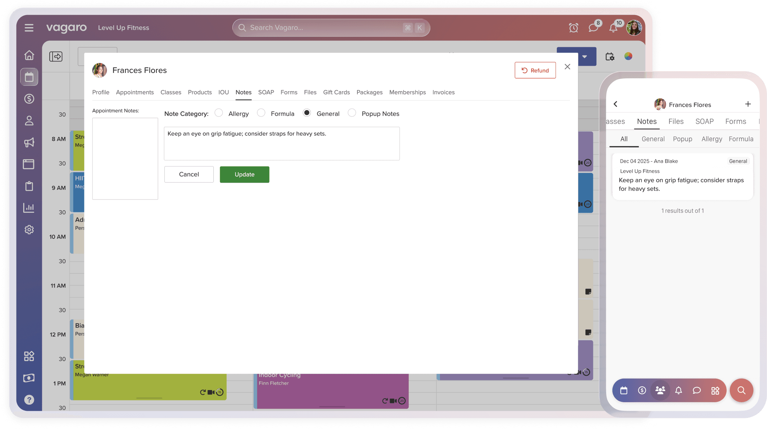767x429 pixels.
Task: Click the calendar settings icon near color wheel
Action: click(x=610, y=56)
